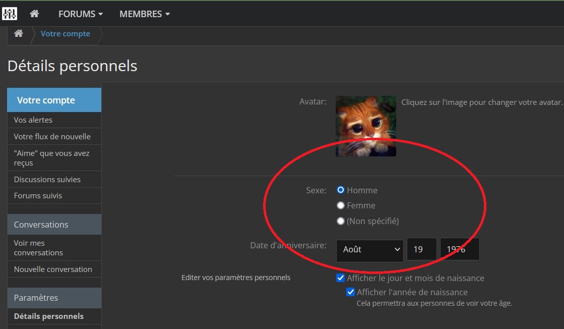Click the site logo icon in navbar

pos(10,14)
